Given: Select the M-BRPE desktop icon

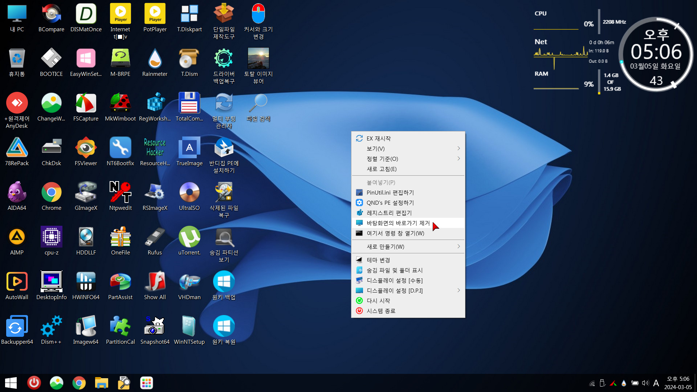Looking at the screenshot, I should (121, 62).
